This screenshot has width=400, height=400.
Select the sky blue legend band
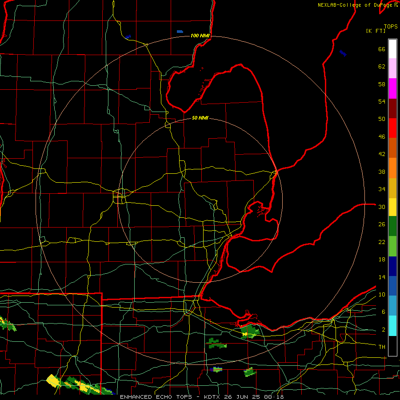click(392, 306)
